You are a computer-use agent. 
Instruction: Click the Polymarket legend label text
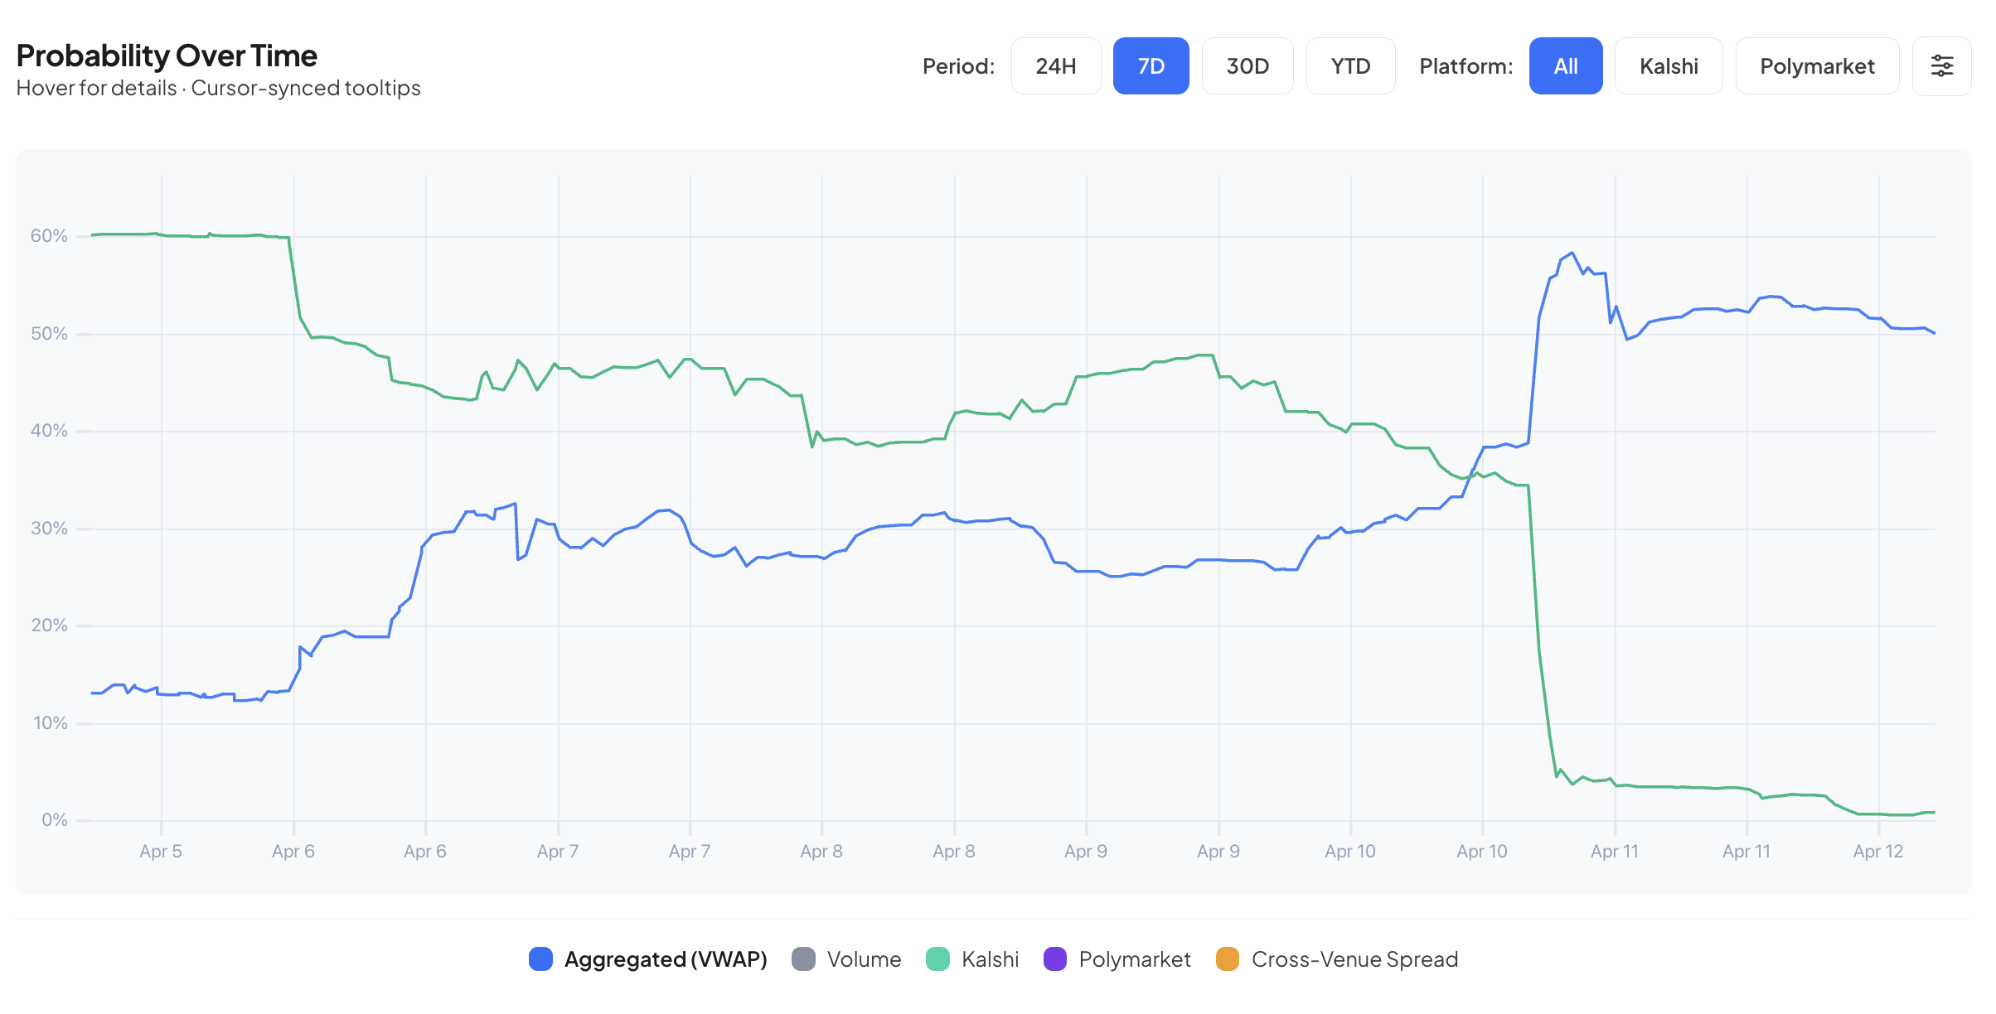click(x=1134, y=959)
